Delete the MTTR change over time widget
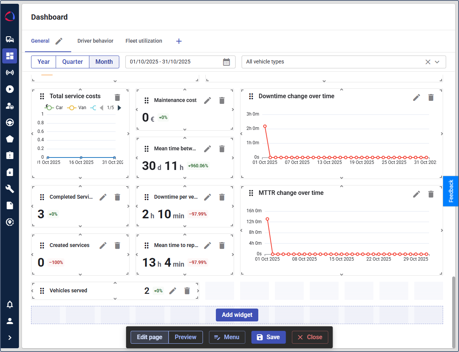Image resolution: width=459 pixels, height=352 pixels. (x=431, y=194)
